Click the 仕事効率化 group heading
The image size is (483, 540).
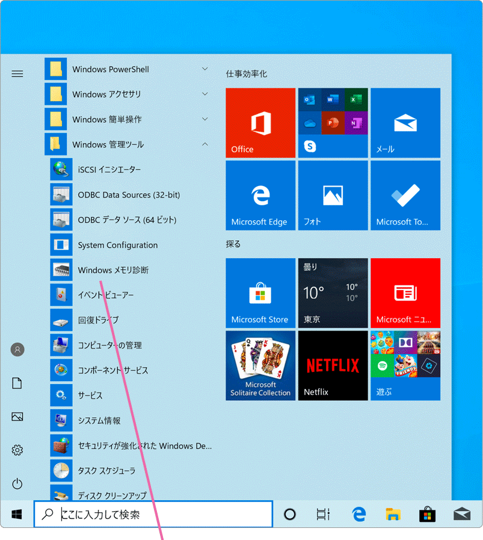coord(247,73)
